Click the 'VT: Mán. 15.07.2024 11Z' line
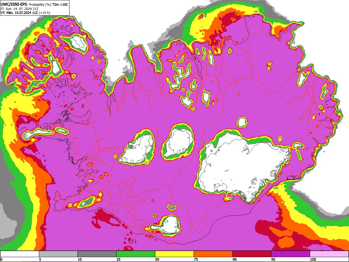The width and height of the screenshot is (349, 262). point(19,13)
